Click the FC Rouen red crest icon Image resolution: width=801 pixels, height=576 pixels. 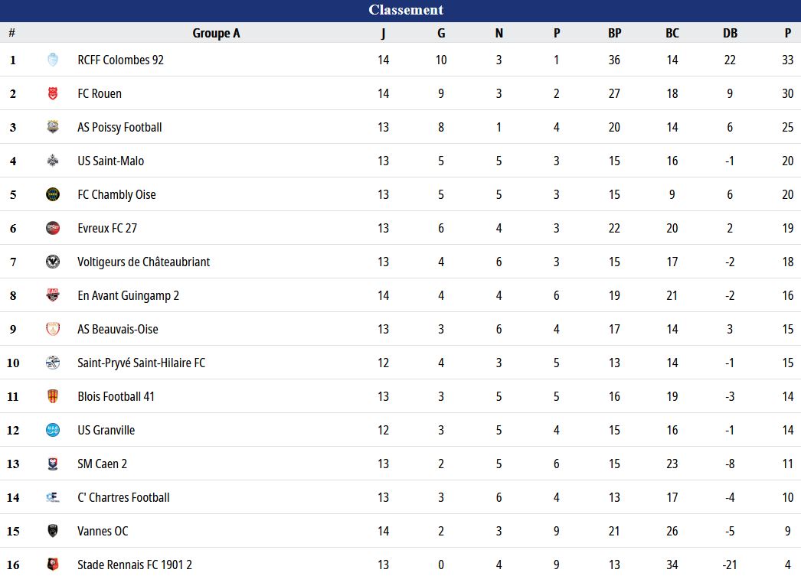53,93
